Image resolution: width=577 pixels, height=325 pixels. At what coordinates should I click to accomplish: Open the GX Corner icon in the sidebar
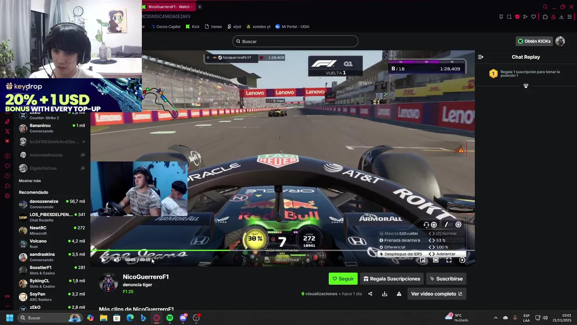(x=7, y=296)
